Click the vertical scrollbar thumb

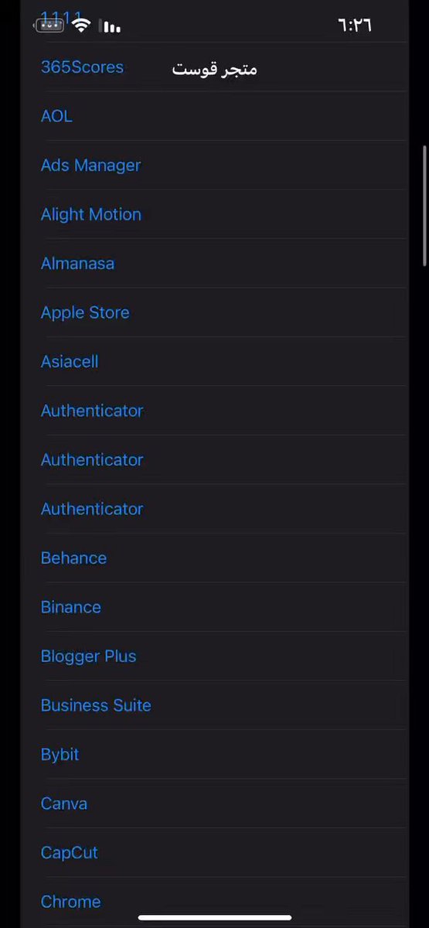pyautogui.click(x=424, y=206)
